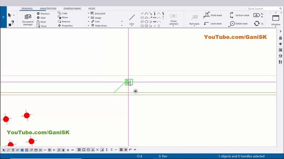
Task: Expand the Window dropdown arrow
Action: (x=276, y=26)
